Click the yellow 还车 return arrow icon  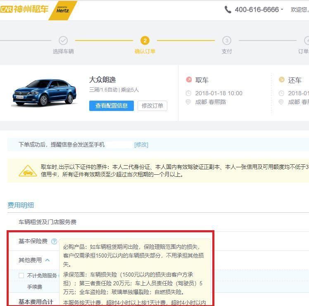pyautogui.click(x=282, y=80)
